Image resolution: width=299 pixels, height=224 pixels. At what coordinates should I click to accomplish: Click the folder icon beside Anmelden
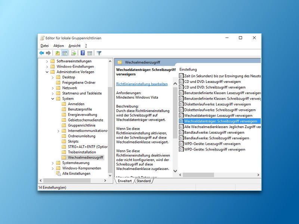pos(64,104)
